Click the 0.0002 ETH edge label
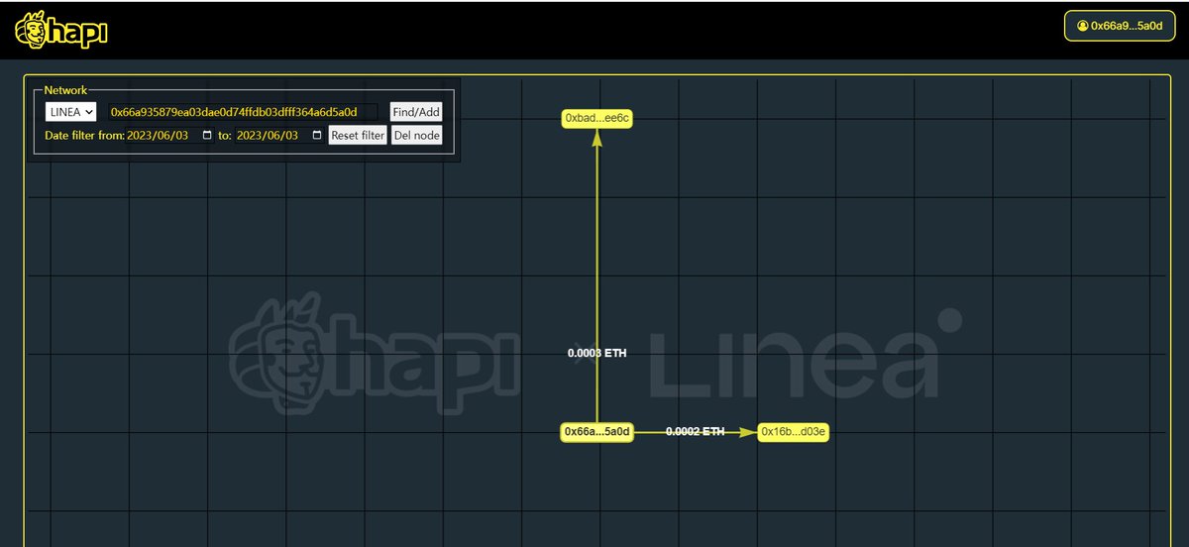Screen dimensions: 1189x547 [695, 432]
